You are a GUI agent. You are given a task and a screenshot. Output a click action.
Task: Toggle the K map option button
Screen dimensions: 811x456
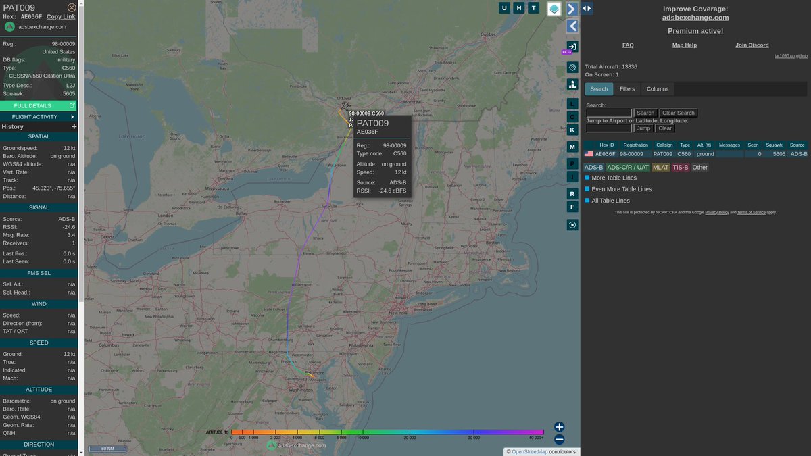pyautogui.click(x=572, y=130)
